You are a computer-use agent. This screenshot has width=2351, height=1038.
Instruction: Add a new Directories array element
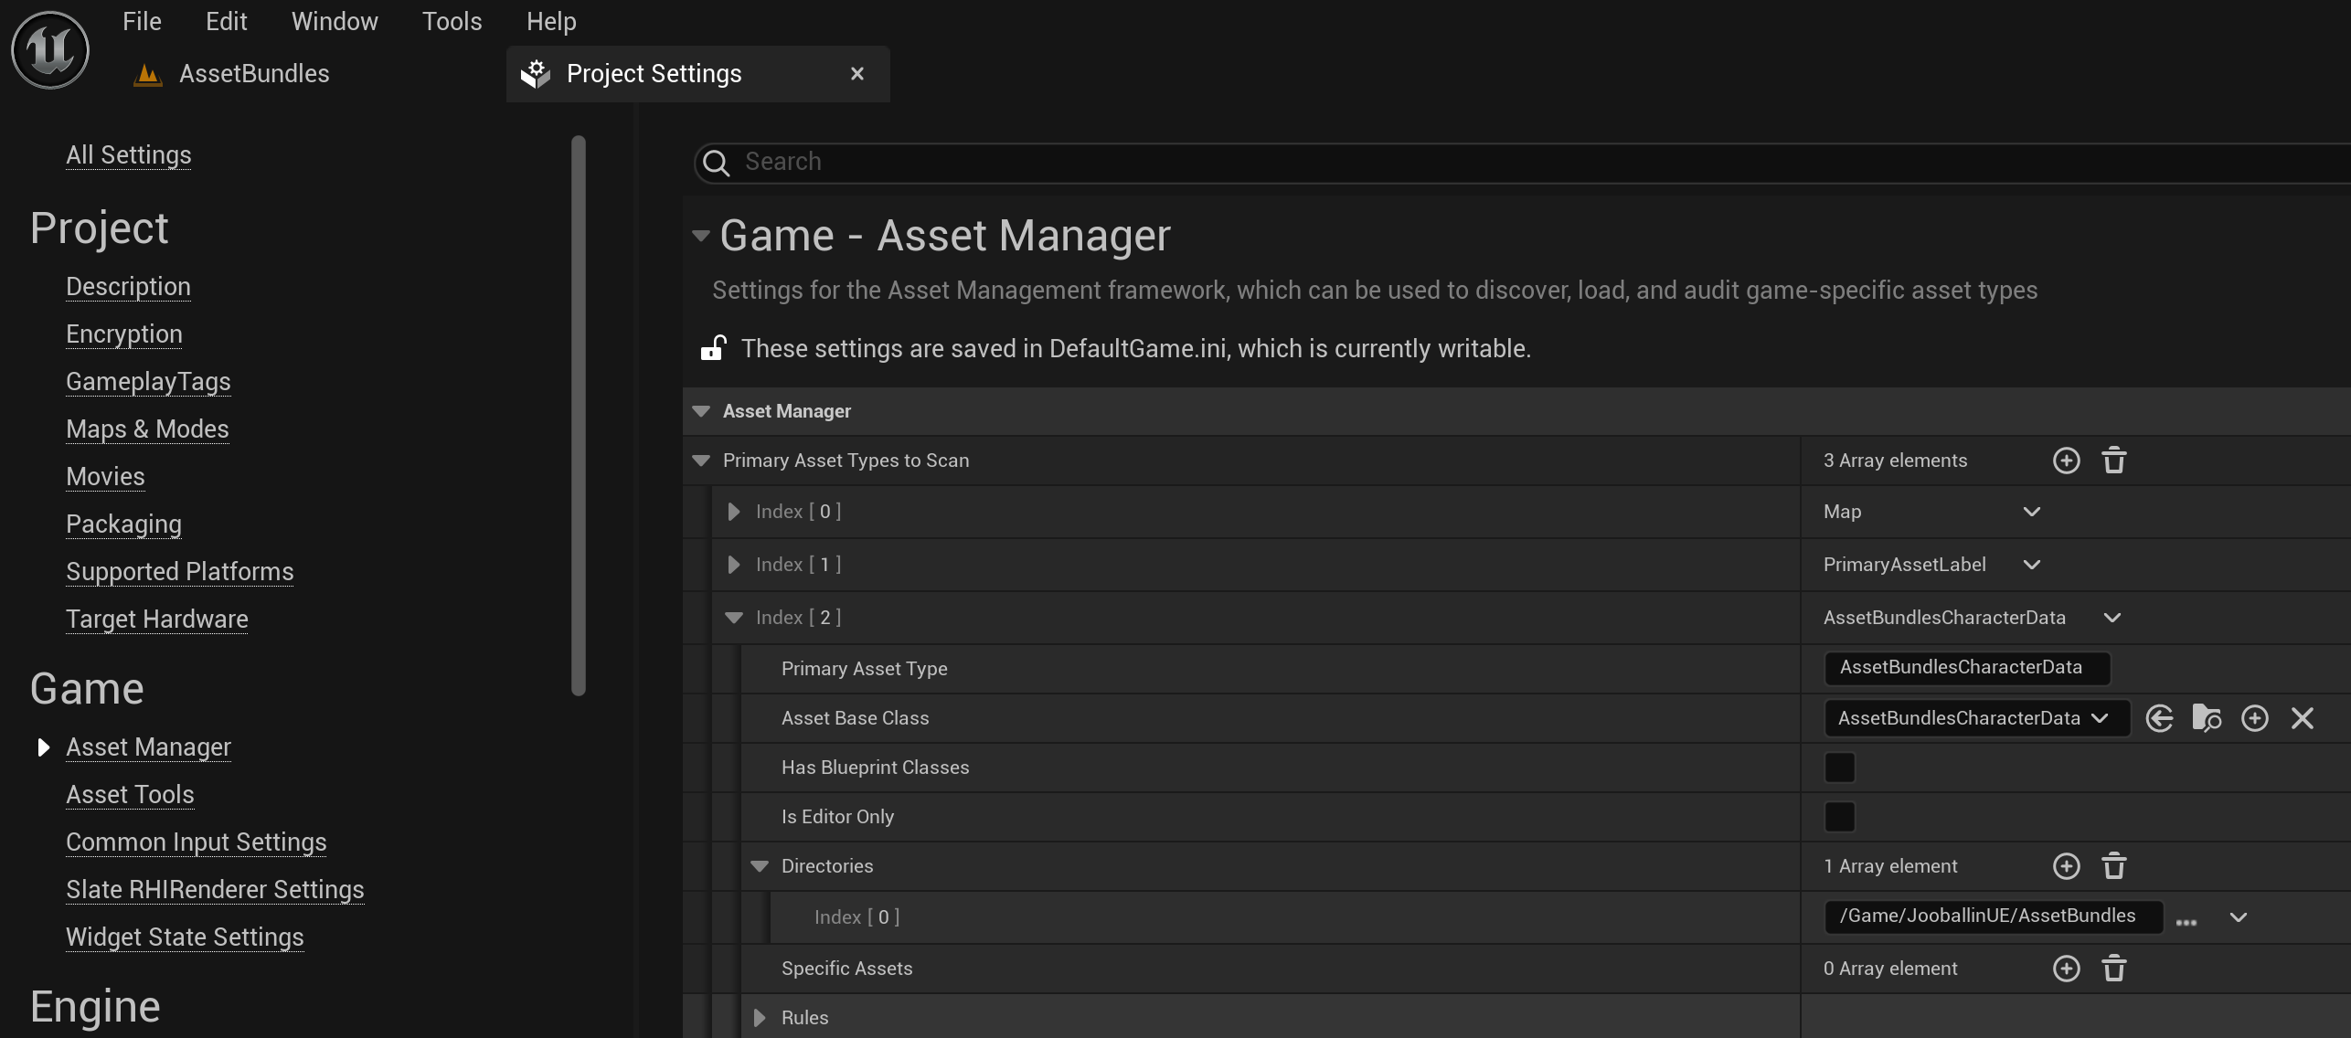coord(2067,865)
